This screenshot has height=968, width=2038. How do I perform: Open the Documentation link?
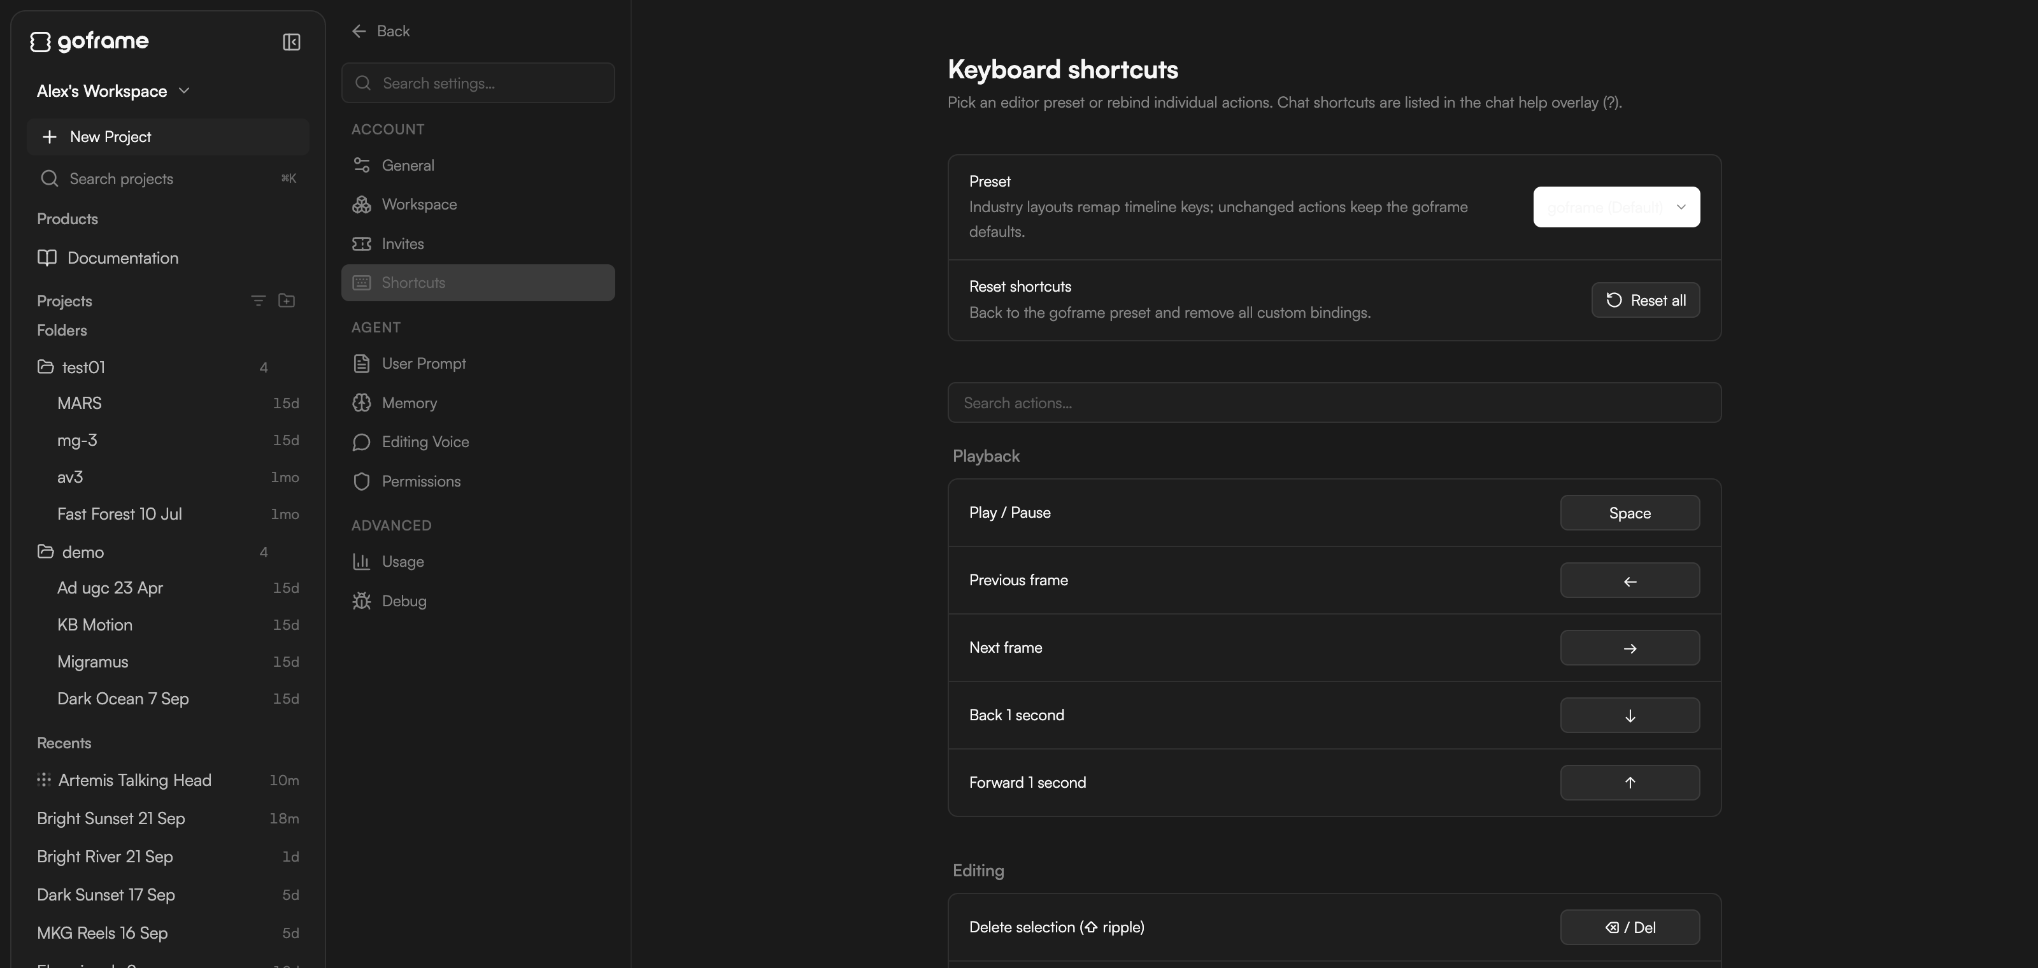click(167, 258)
